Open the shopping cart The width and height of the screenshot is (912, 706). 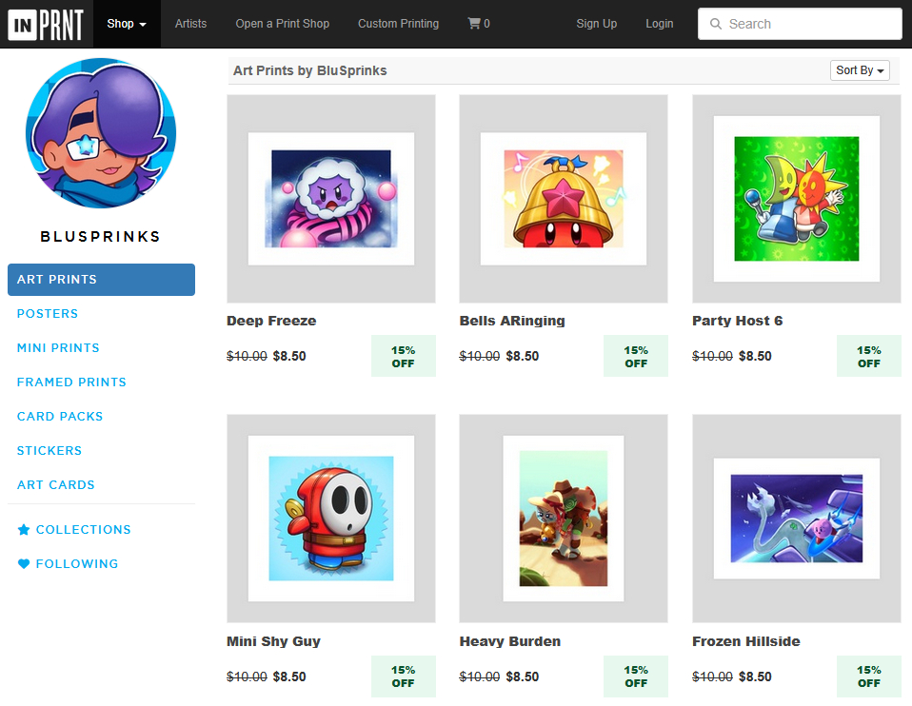479,24
